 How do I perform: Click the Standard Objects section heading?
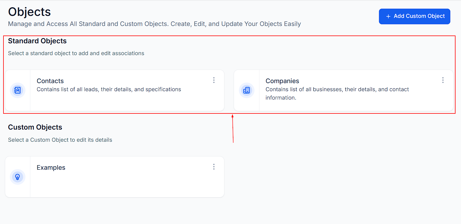[37, 41]
